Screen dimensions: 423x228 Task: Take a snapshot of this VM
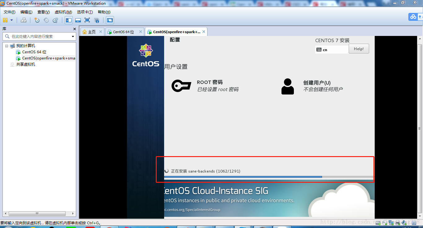[37, 20]
